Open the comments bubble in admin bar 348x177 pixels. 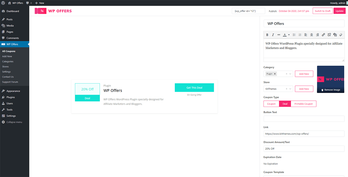click(x=29, y=3)
